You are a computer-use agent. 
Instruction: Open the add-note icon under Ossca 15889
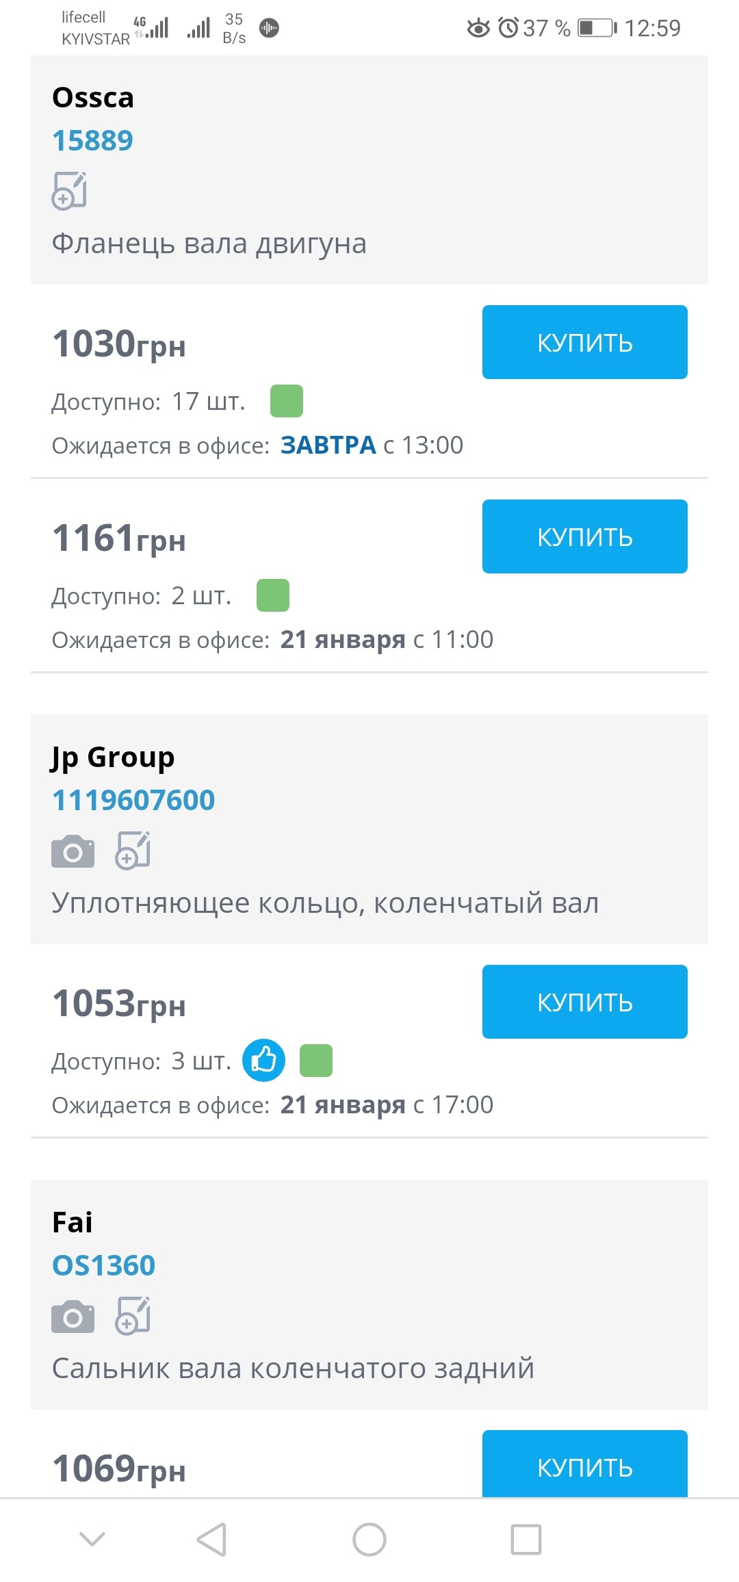pyautogui.click(x=69, y=191)
